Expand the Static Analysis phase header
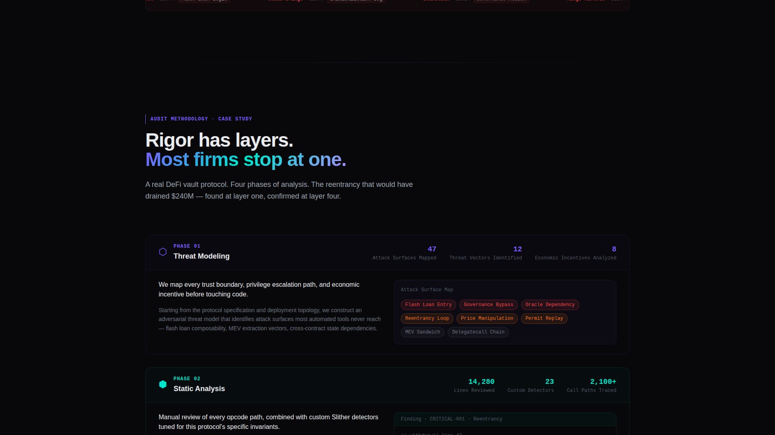The width and height of the screenshot is (775, 435). [387, 385]
